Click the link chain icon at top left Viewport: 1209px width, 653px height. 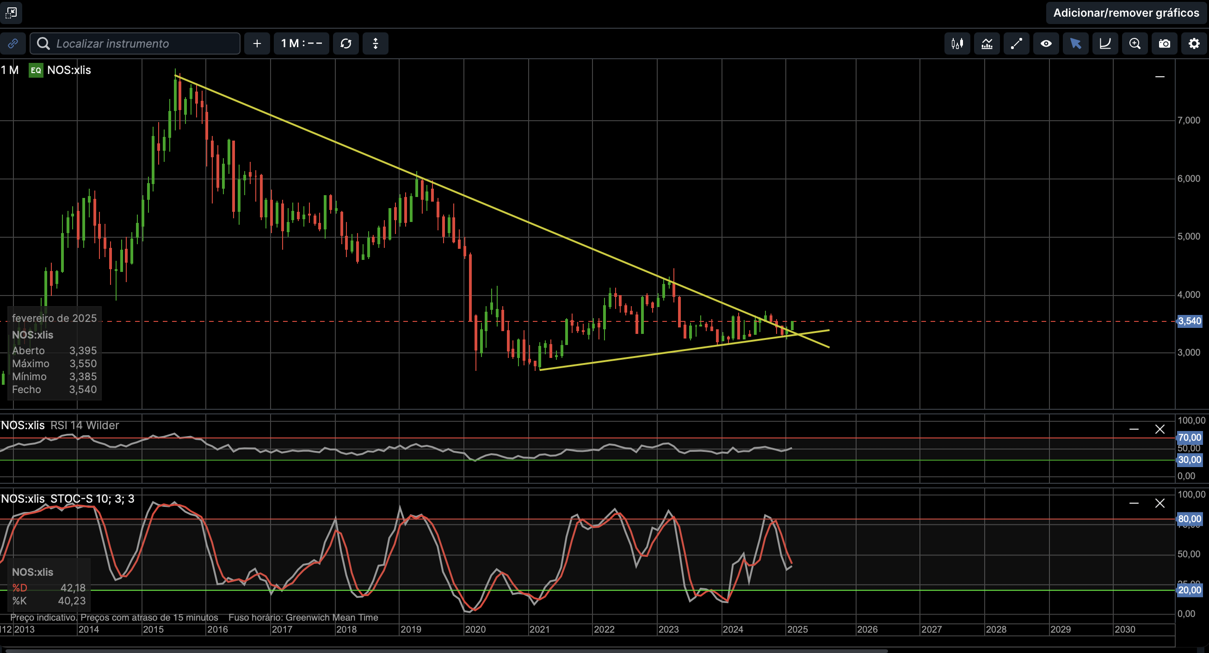click(12, 43)
